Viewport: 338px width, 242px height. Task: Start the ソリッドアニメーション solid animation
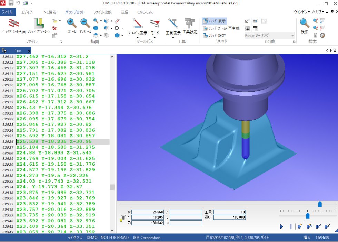(39, 26)
